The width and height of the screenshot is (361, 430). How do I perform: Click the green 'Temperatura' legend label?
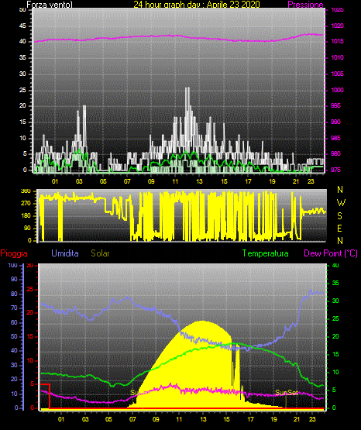tap(266, 253)
